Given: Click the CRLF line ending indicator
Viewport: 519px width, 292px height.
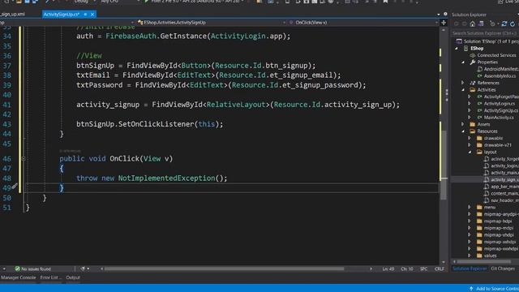Looking at the screenshot, I should [439, 268].
